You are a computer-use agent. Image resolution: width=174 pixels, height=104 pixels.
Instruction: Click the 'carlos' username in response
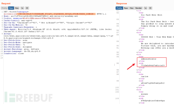click(x=144, y=77)
